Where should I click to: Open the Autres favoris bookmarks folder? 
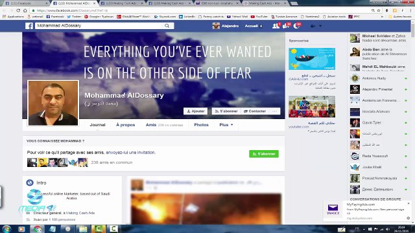[399, 17]
